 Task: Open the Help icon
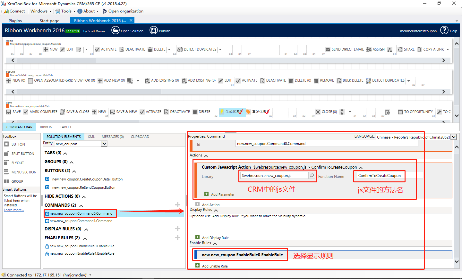444,30
